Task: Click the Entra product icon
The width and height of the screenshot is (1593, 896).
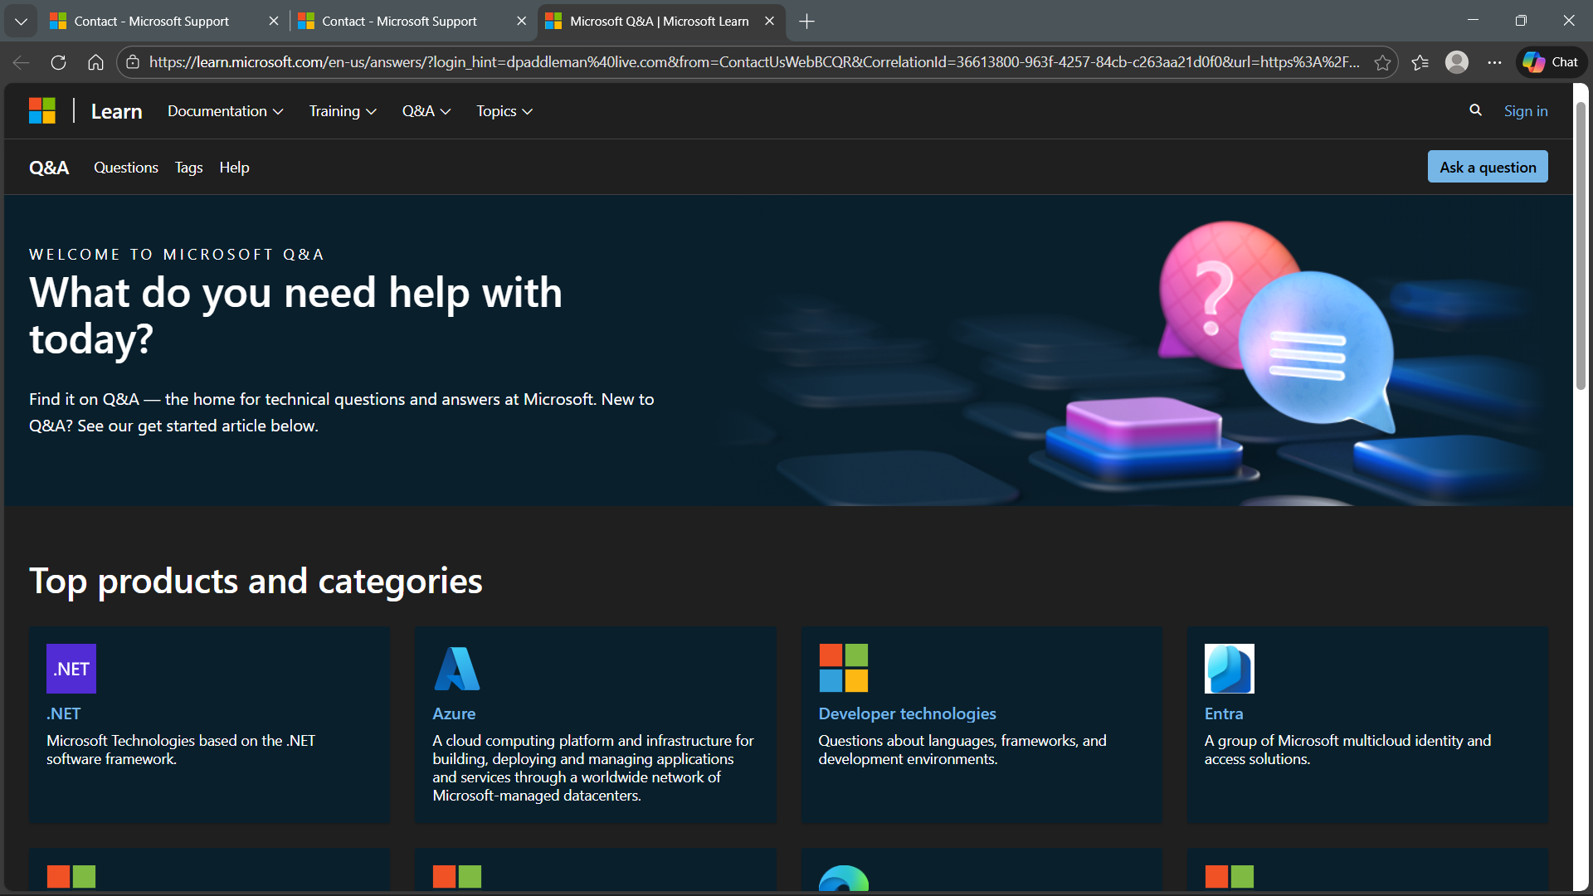Action: coord(1229,669)
